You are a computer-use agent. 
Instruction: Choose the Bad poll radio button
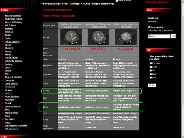click(x=151, y=74)
